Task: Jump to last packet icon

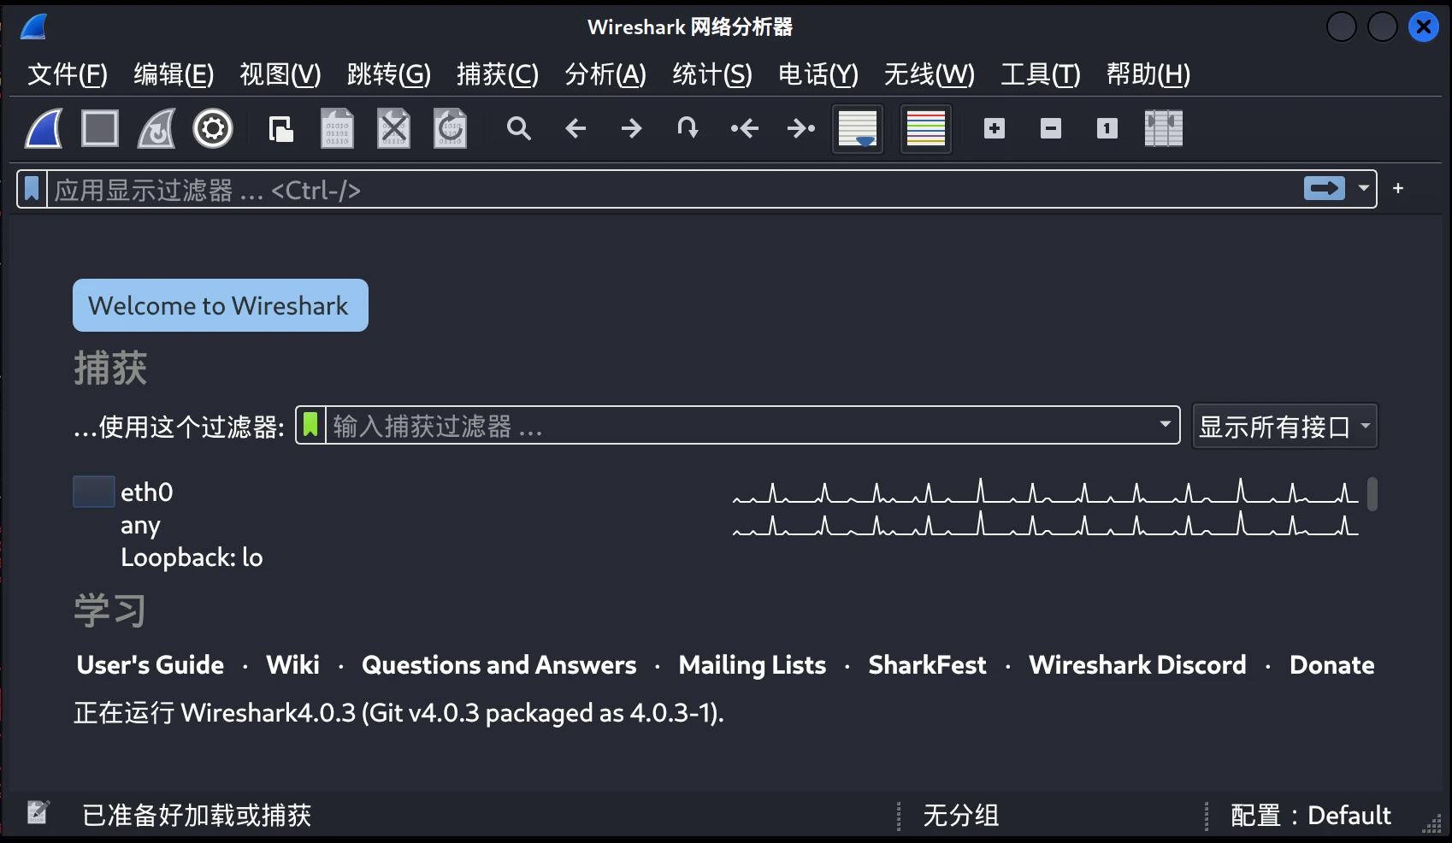Action: pos(801,129)
